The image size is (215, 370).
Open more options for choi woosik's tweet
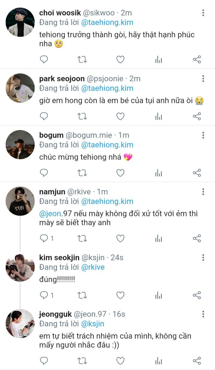click(203, 13)
